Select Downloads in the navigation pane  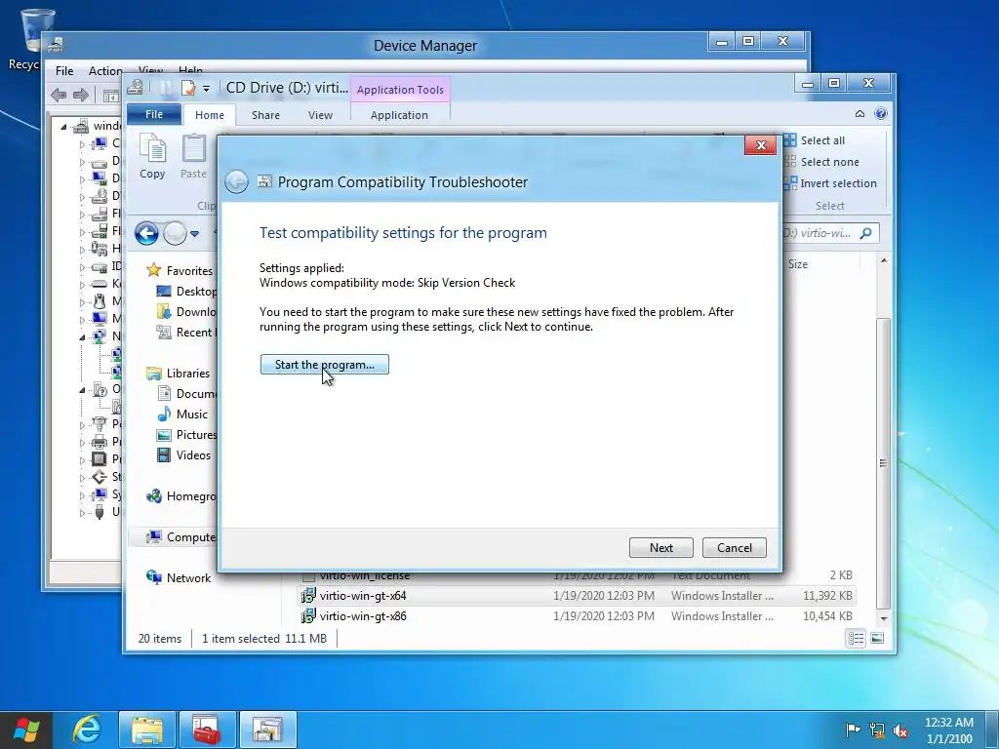pyautogui.click(x=186, y=311)
